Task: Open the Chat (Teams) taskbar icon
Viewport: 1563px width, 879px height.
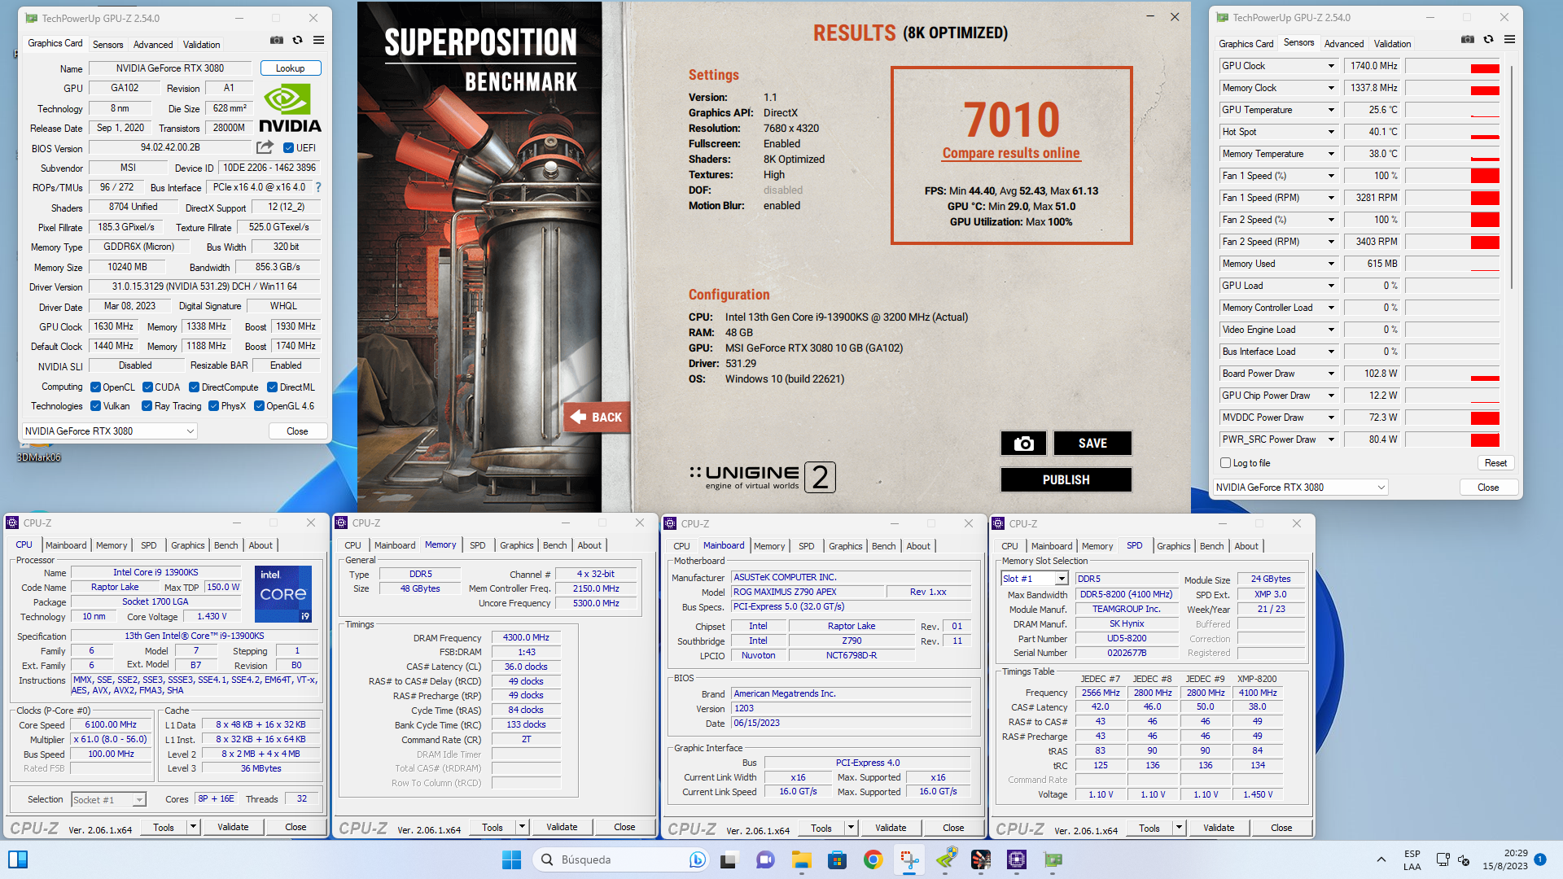Action: [x=765, y=859]
